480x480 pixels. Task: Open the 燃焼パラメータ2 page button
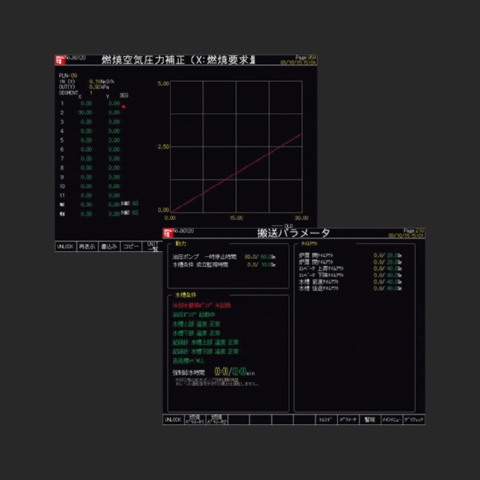217,420
